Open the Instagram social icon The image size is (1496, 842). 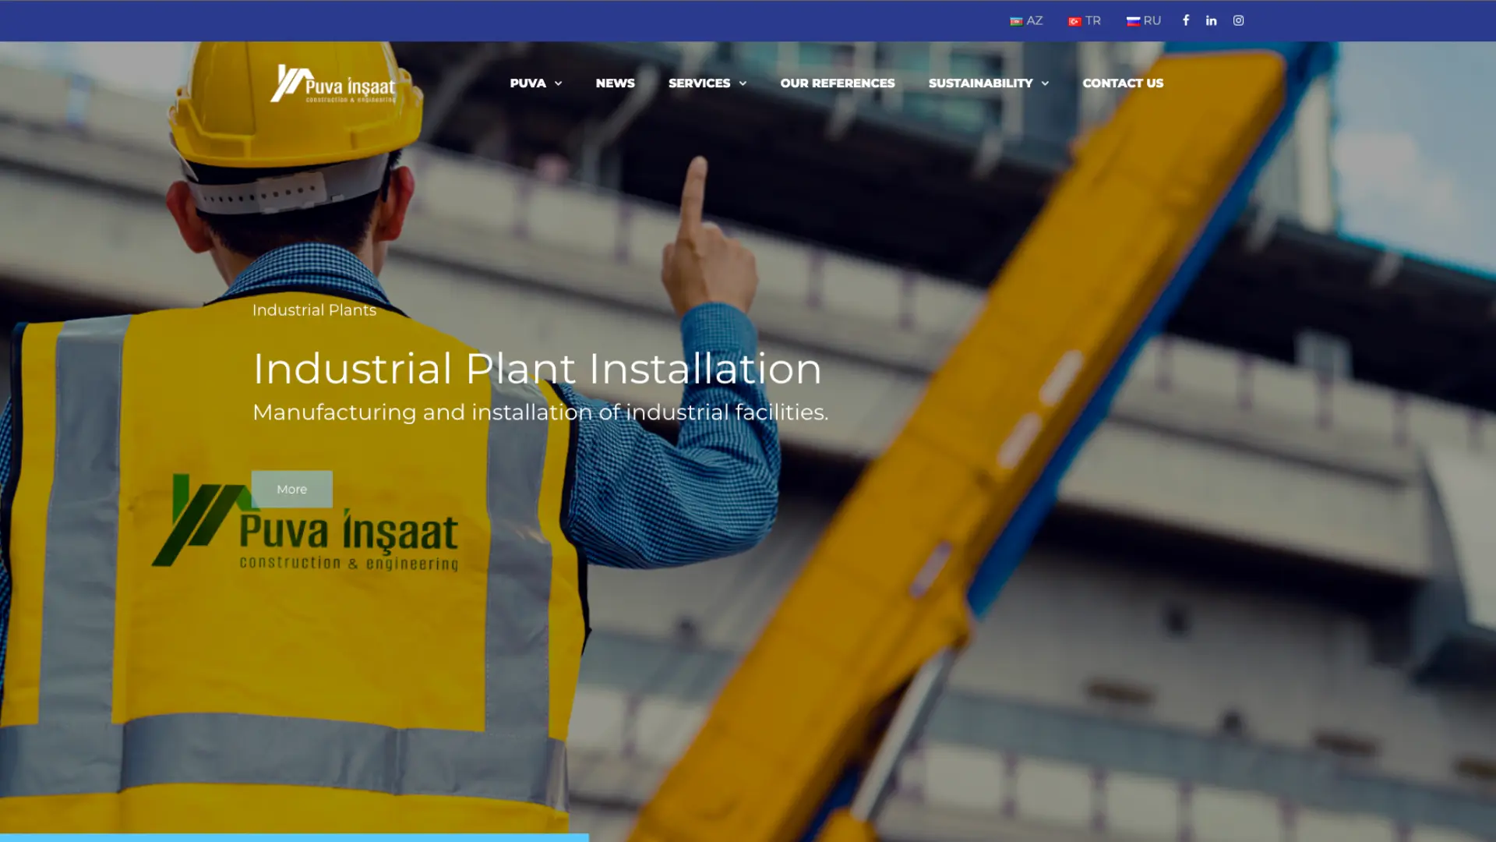click(1238, 20)
